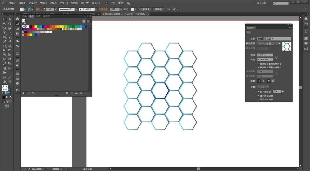This screenshot has width=310, height=171.
Task: Click the Pattern Tile Tool icon
Action: pos(249,32)
